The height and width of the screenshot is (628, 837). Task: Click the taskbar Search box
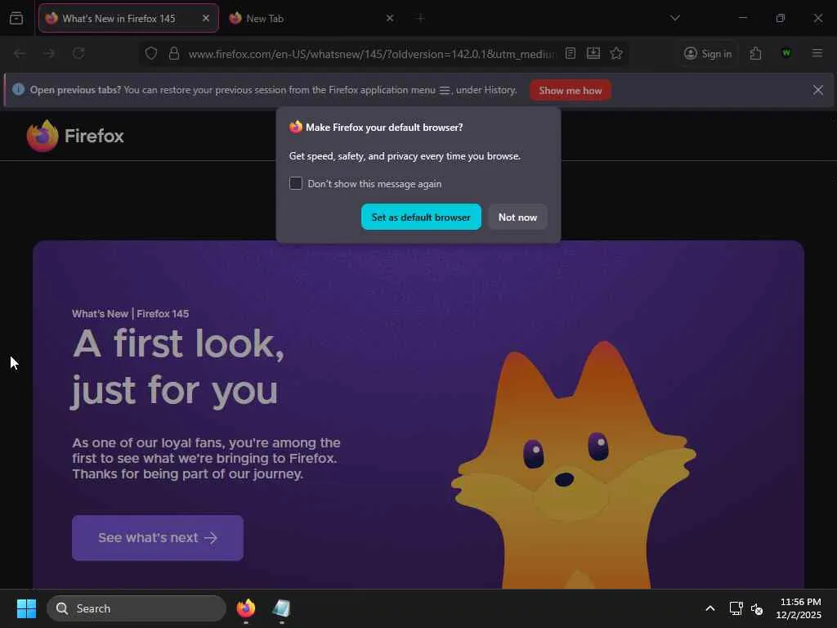tap(137, 608)
